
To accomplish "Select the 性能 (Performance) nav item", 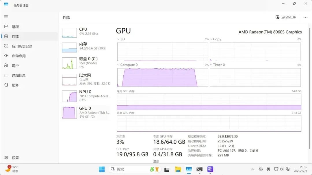I will 15,37.
